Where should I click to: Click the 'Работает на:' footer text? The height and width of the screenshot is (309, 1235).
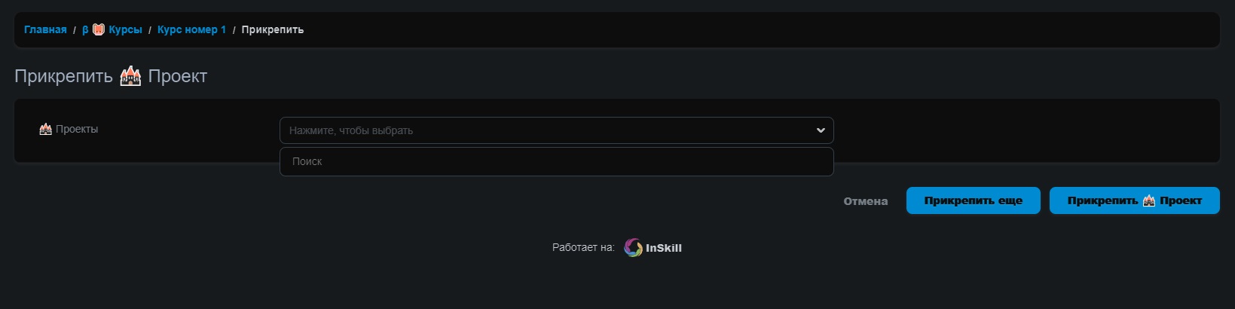(583, 247)
